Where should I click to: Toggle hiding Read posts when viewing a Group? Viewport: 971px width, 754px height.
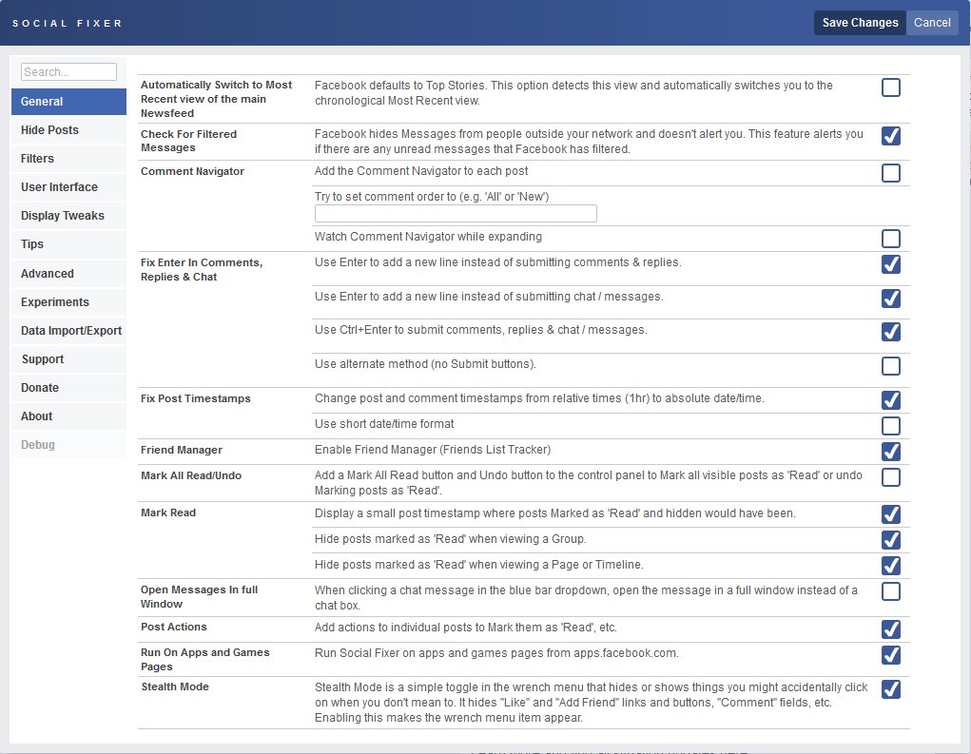(x=890, y=540)
